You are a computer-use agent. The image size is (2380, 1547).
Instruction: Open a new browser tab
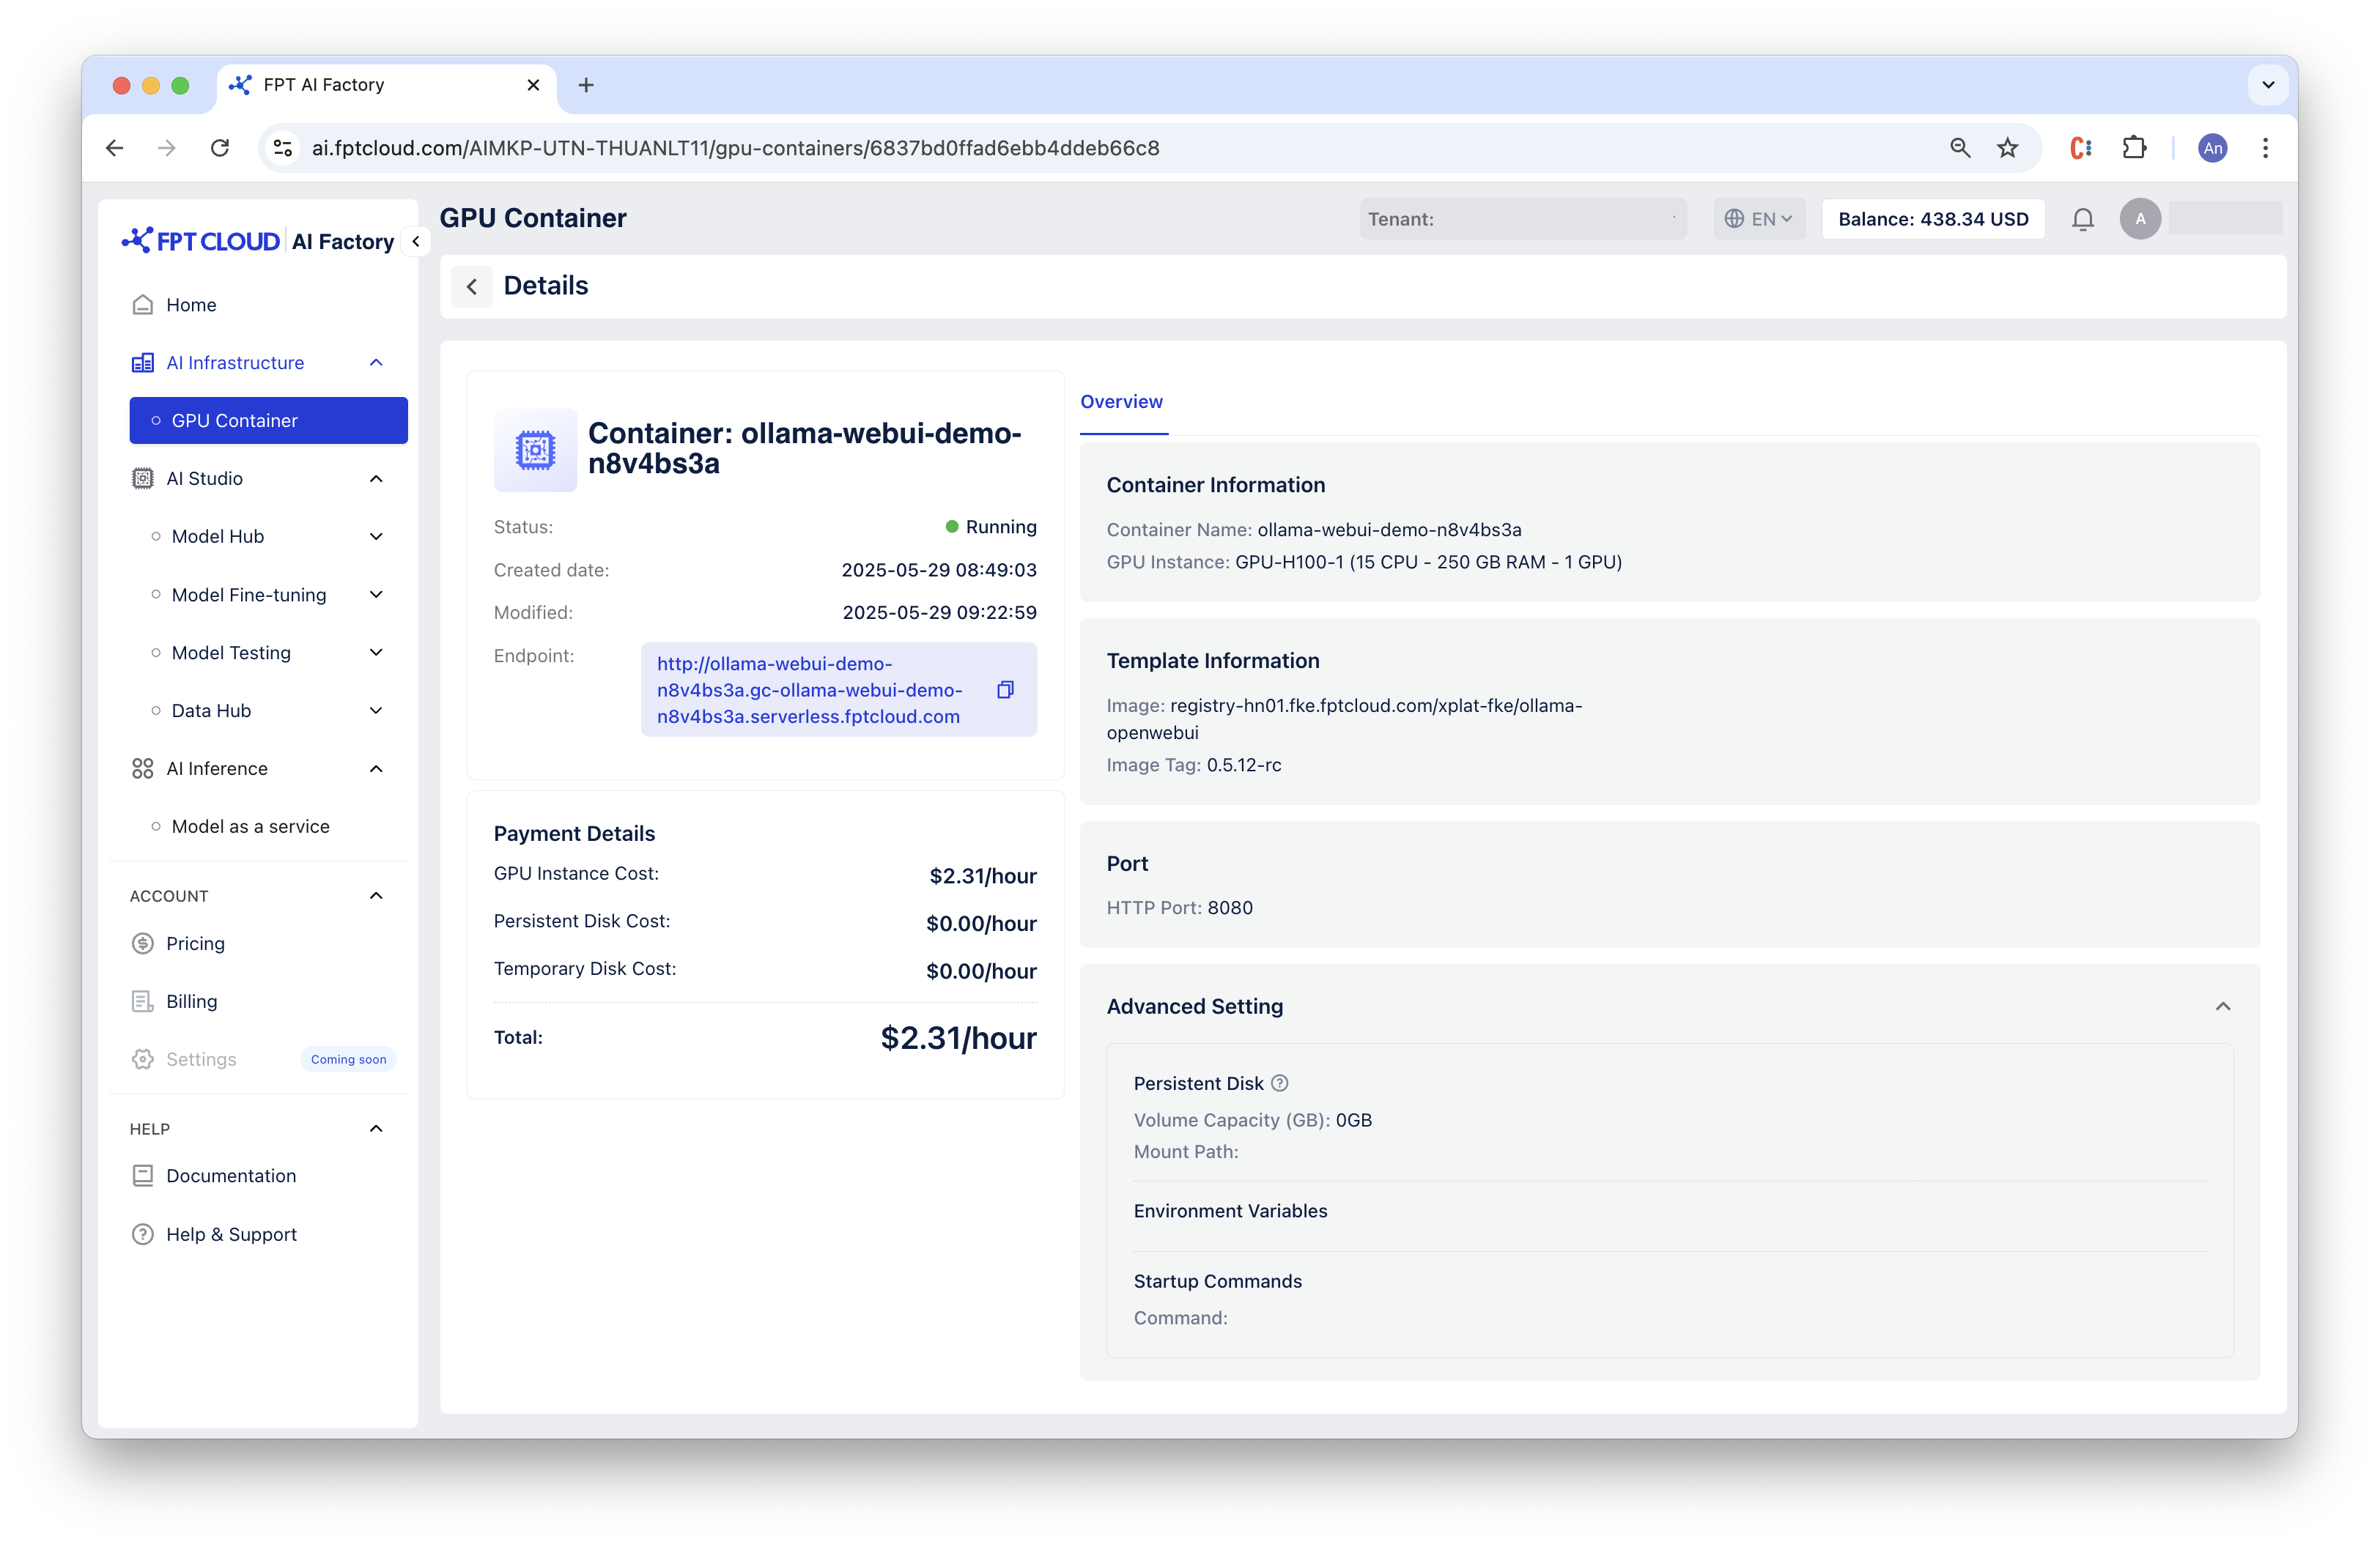(586, 85)
